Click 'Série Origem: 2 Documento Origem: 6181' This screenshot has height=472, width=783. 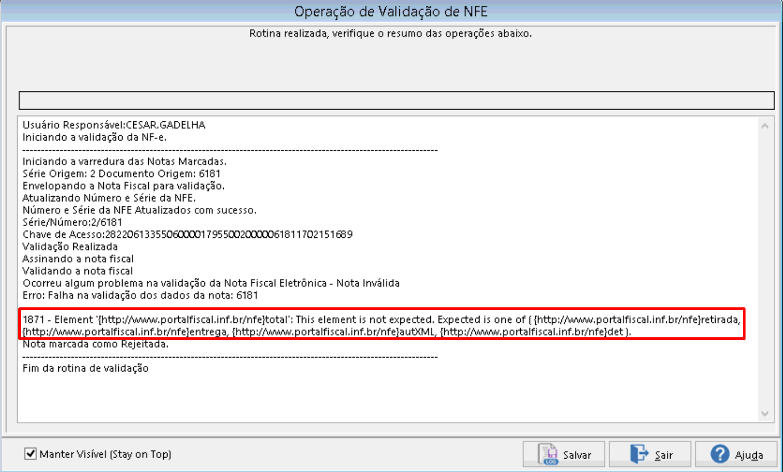tap(121, 174)
